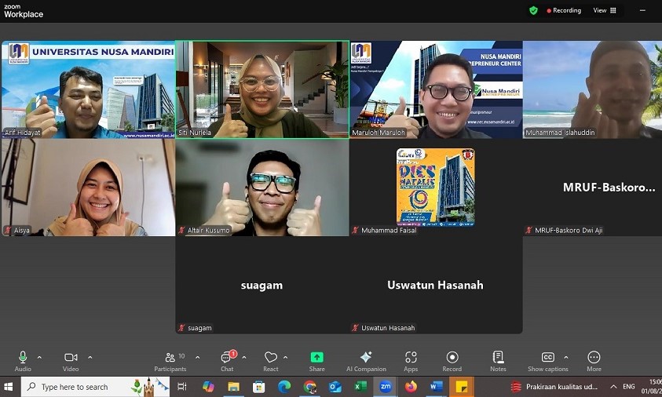Click the green encryption shield icon
Image resolution: width=662 pixels, height=397 pixels.
[533, 11]
